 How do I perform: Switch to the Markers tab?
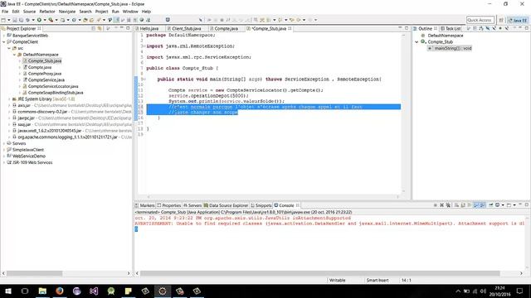[145, 205]
